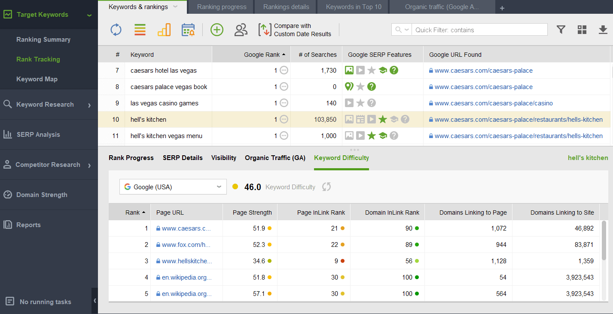Click green star icon in hell's kitchen row
Viewport: 613px width, 314px height.
pyautogui.click(x=383, y=119)
